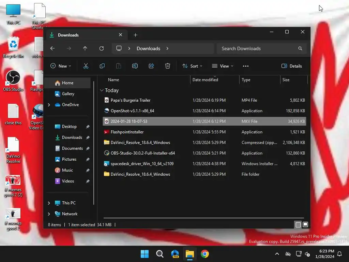Viewport: 349px width, 262px height.
Task: Expand This PC in navigation pane
Action: 49,203
